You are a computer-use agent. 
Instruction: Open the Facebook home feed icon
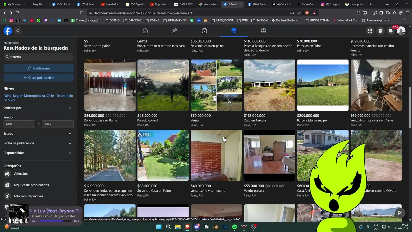[145, 31]
